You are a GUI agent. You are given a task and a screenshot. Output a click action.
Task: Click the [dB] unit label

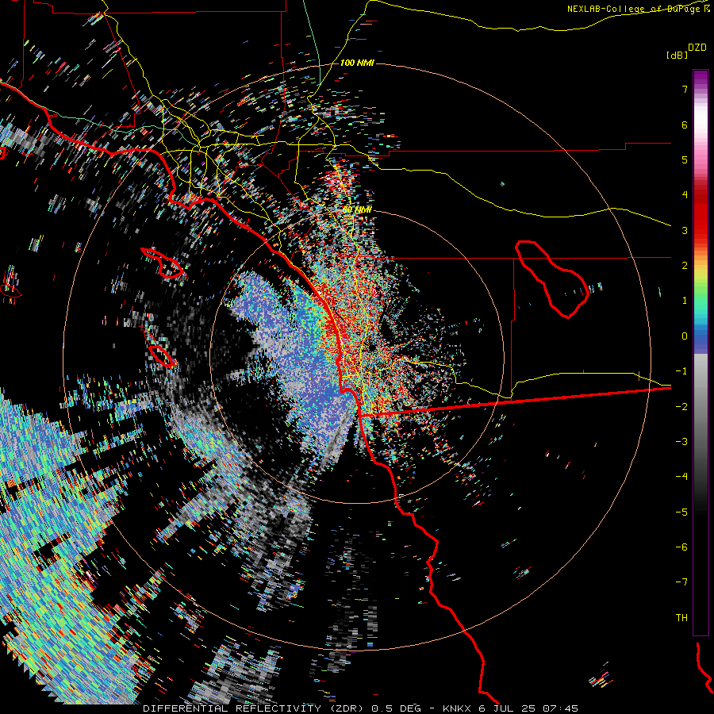point(678,56)
